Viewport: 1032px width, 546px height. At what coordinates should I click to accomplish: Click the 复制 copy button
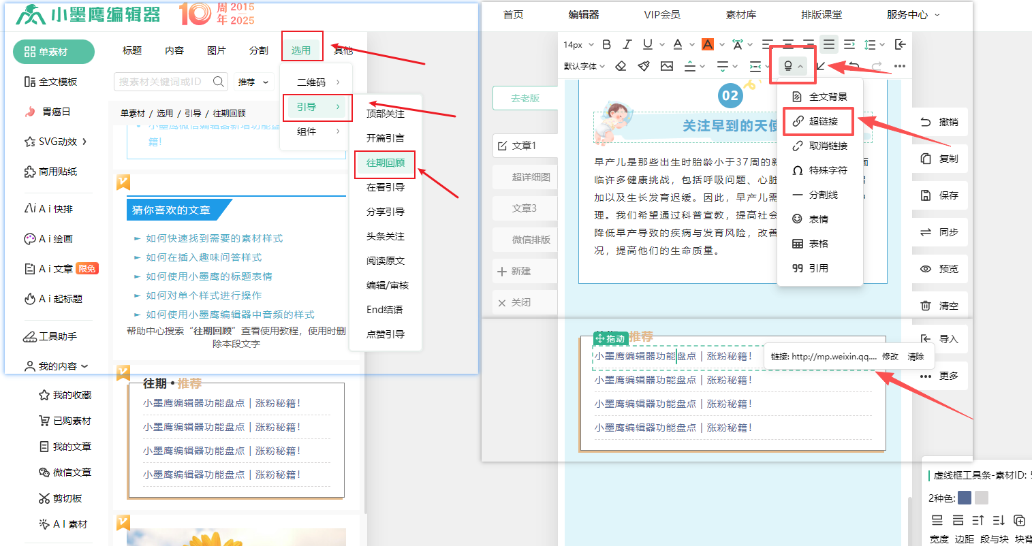coord(939,159)
